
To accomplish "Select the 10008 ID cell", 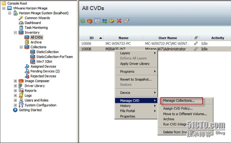I will [86, 49].
